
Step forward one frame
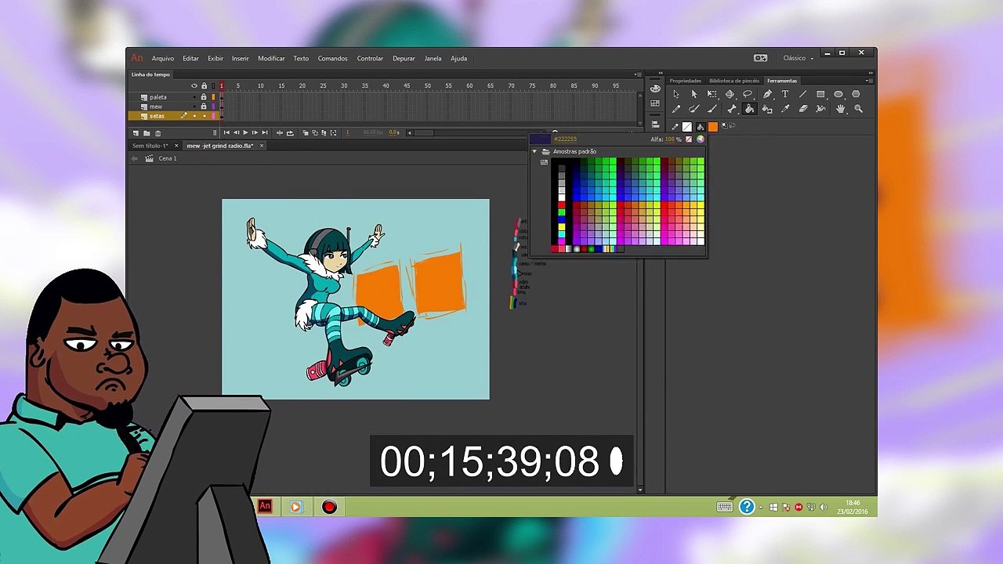(x=255, y=133)
